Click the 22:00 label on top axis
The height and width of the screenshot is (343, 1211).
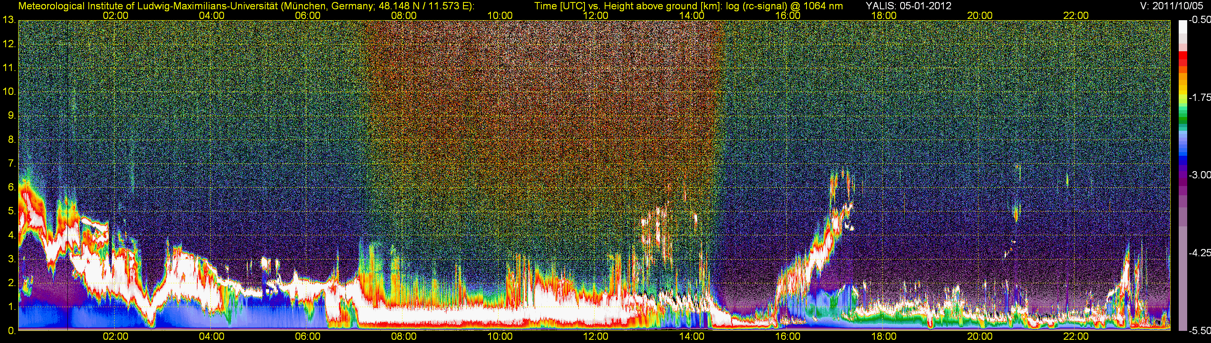(1076, 15)
